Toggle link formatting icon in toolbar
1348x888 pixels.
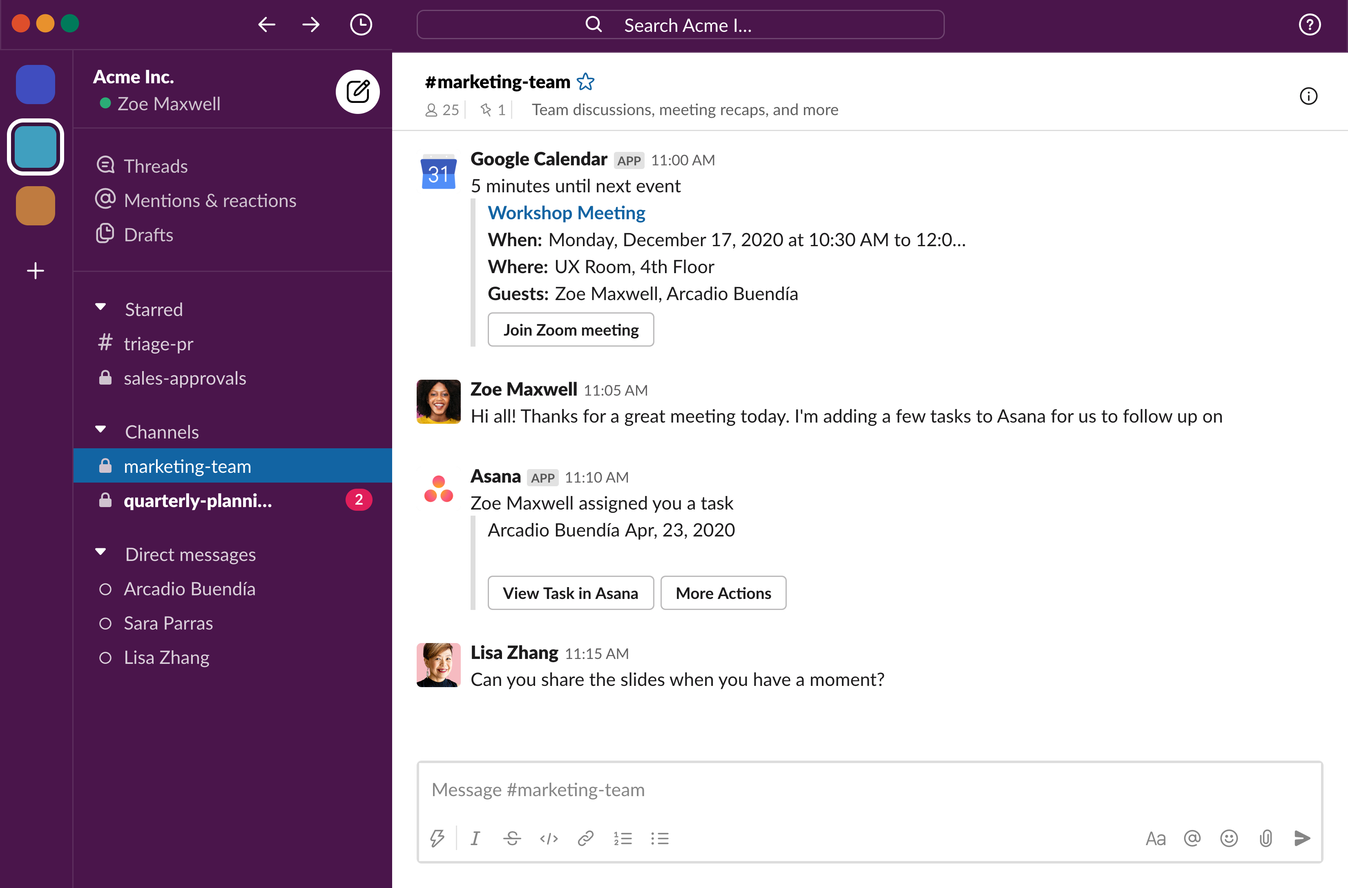pos(586,837)
